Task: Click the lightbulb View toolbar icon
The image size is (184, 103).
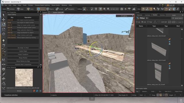Action: click(x=143, y=9)
